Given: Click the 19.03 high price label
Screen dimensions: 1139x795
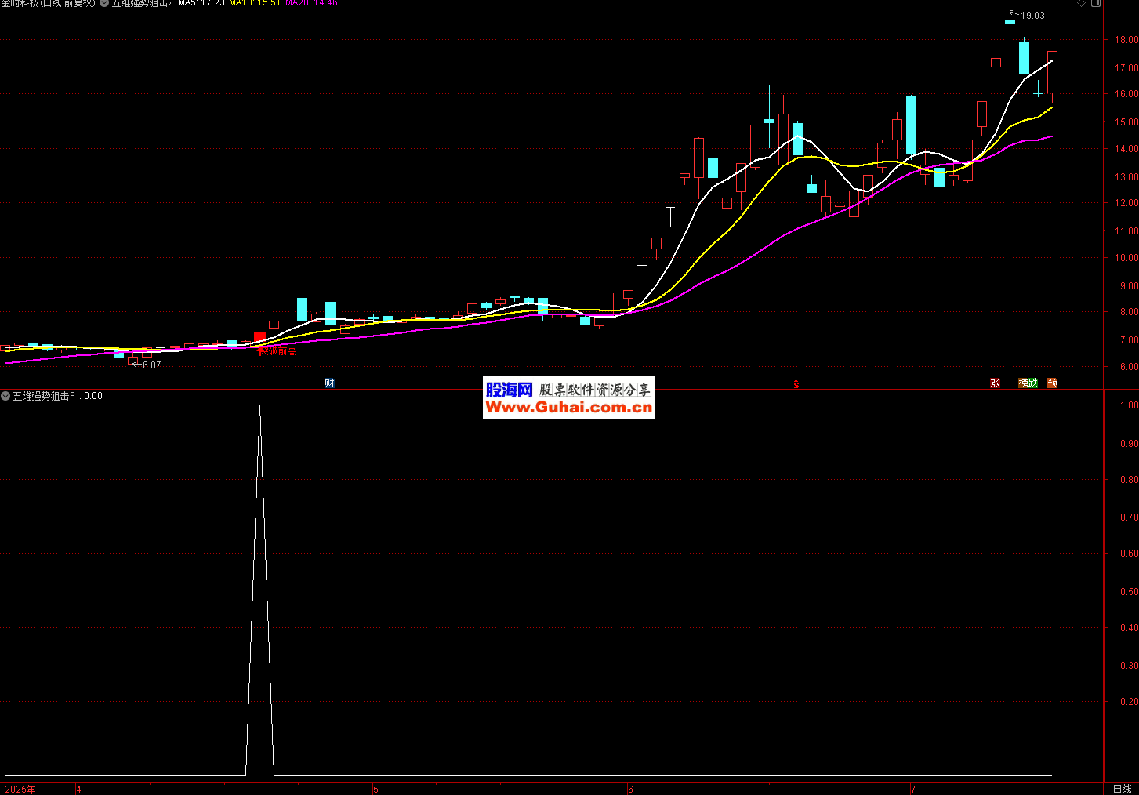Looking at the screenshot, I should click(x=1032, y=15).
